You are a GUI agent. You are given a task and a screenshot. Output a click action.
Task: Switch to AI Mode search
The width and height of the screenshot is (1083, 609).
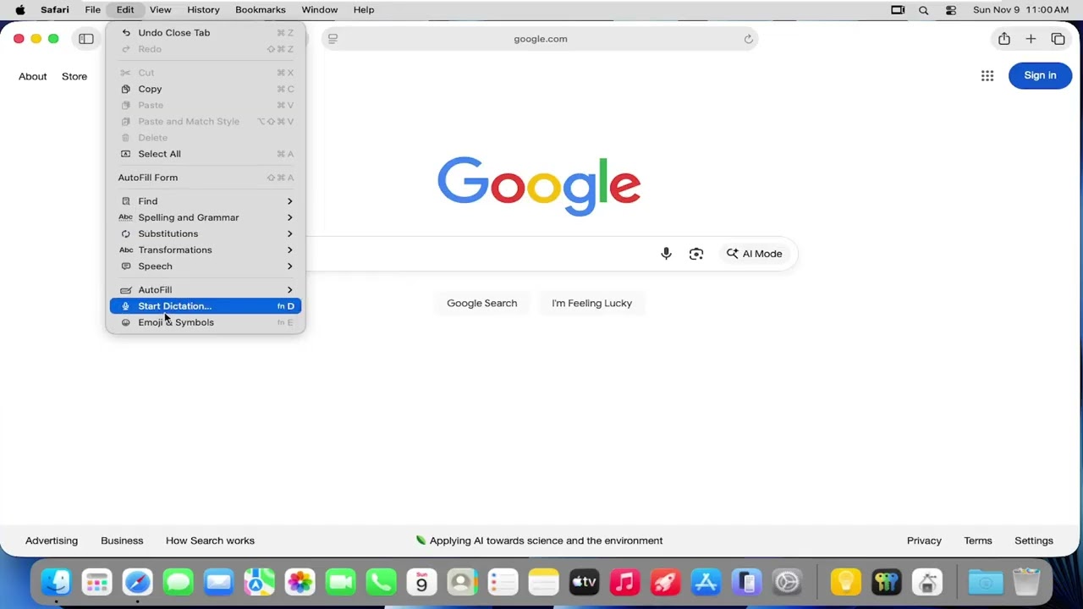click(755, 254)
